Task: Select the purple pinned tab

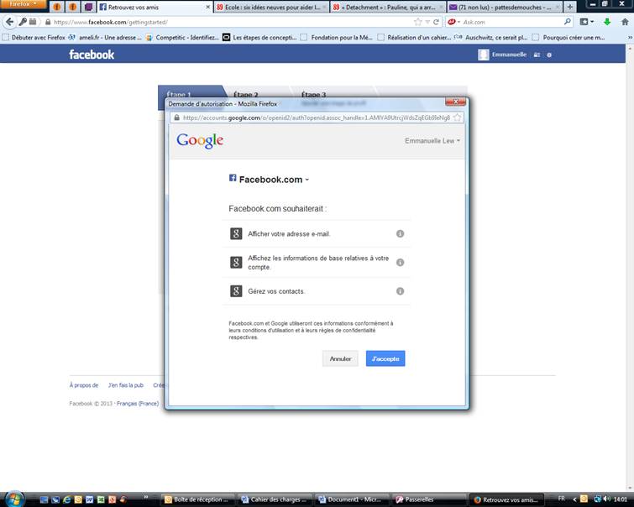Action: tap(88, 7)
